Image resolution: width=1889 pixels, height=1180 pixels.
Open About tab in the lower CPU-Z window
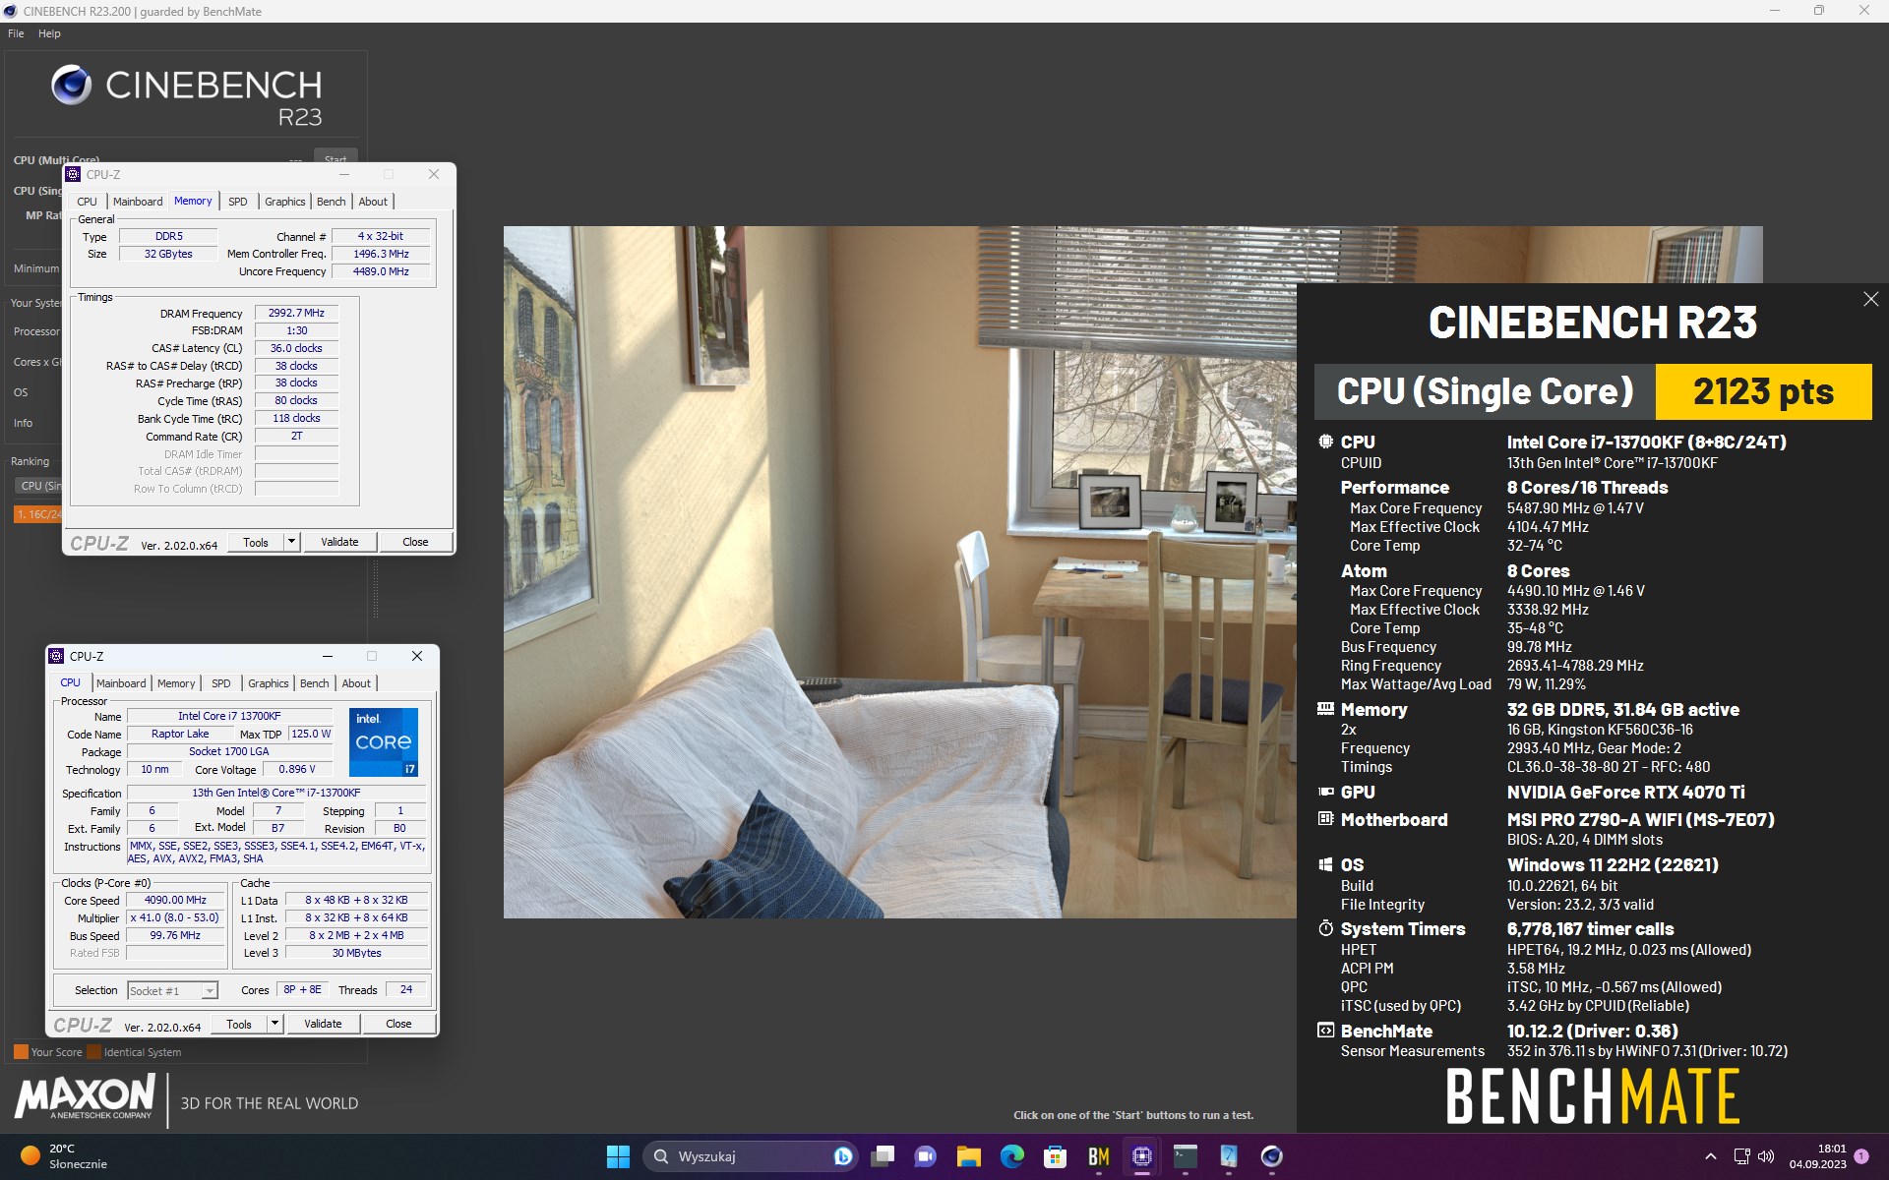356,683
